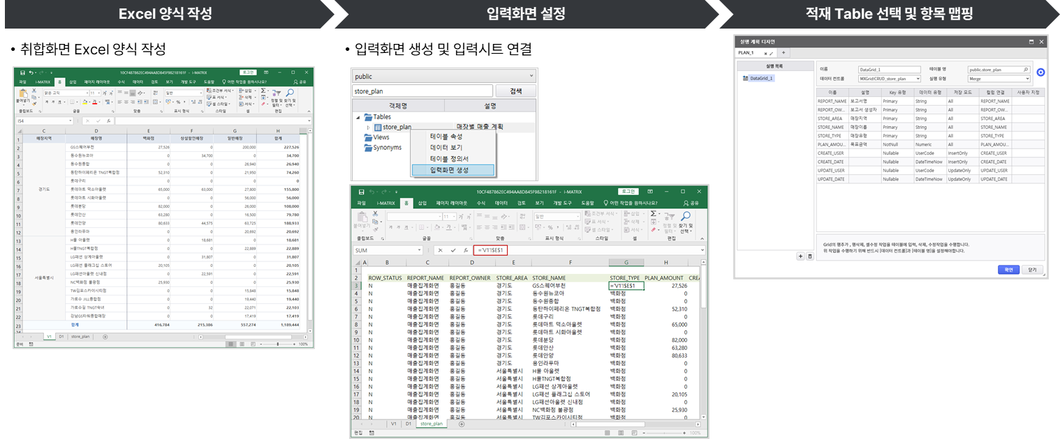Viewport: 1060px width, 439px height.
Task: Click AutoSum sigma icon in right Excel
Action: pos(653,213)
